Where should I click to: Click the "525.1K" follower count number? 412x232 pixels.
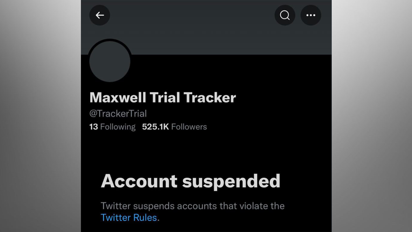pos(155,127)
